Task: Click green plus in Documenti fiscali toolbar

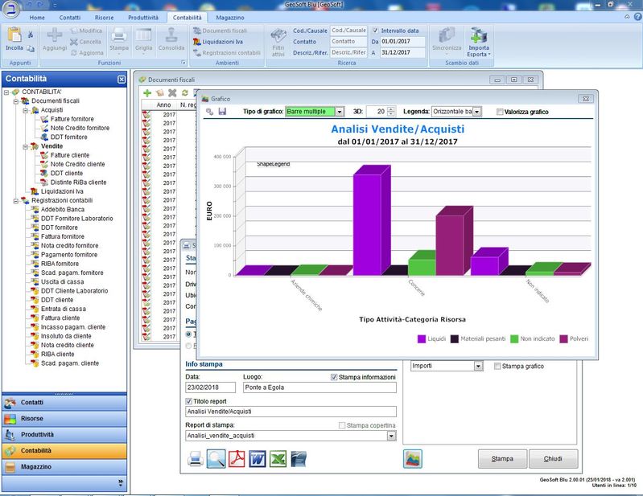Action: (x=147, y=93)
